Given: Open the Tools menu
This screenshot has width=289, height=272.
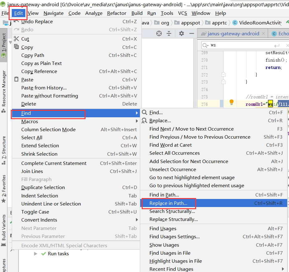Looking at the screenshot, I should pos(167,13).
